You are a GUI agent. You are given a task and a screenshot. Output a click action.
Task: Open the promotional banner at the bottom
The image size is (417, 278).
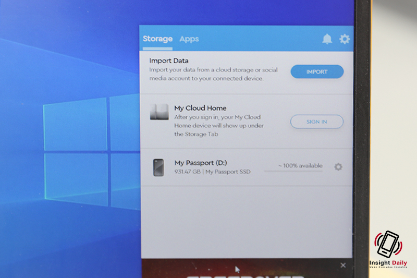(240, 271)
